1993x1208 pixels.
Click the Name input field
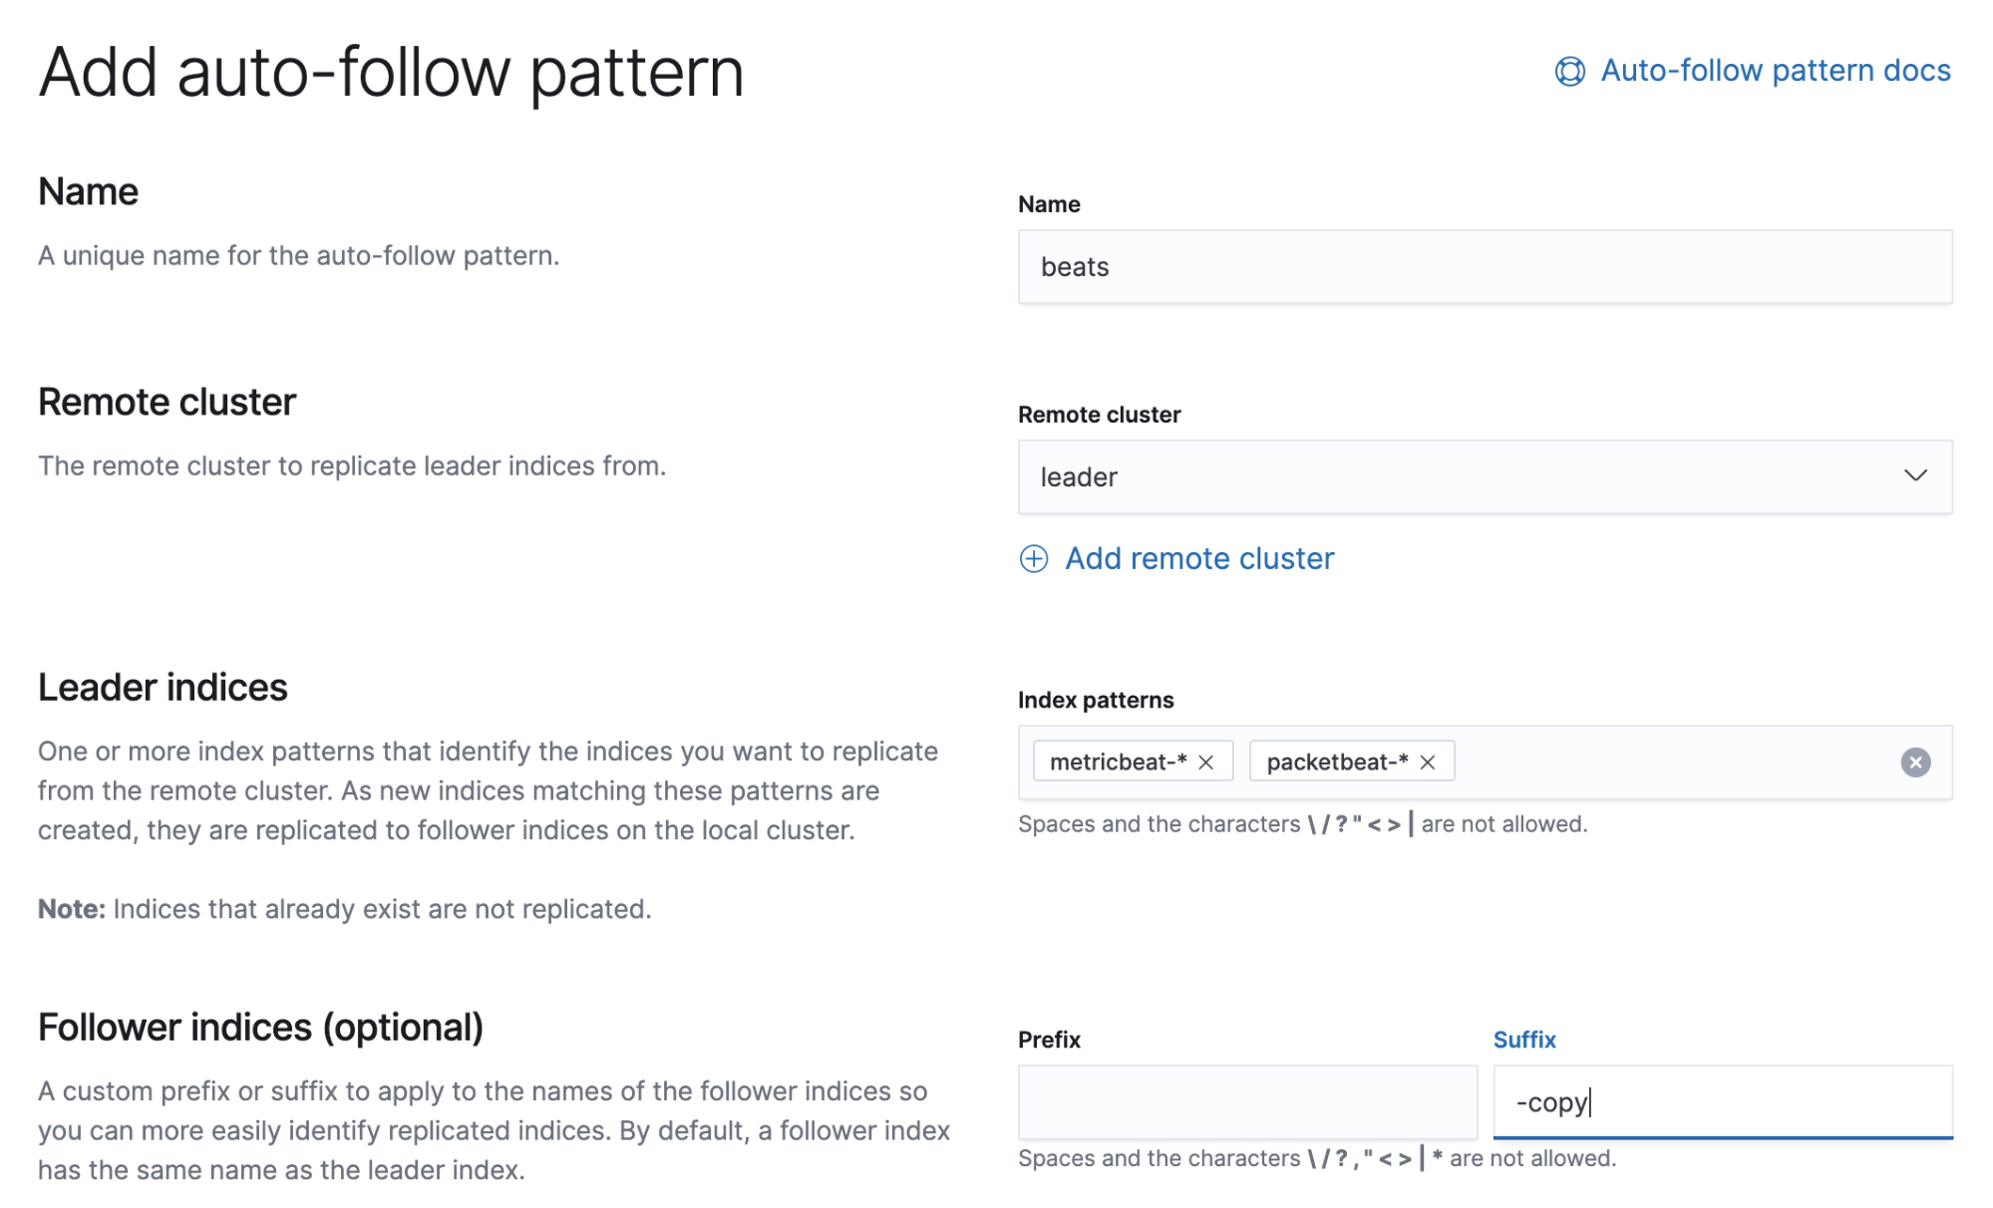point(1485,265)
